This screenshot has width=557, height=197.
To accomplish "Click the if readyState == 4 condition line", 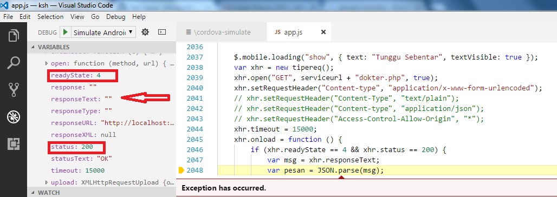I will click(x=348, y=150).
